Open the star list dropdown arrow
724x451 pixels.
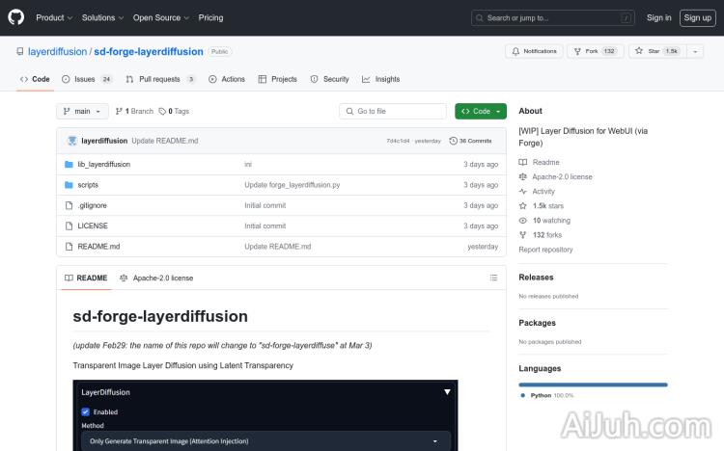coord(695,51)
